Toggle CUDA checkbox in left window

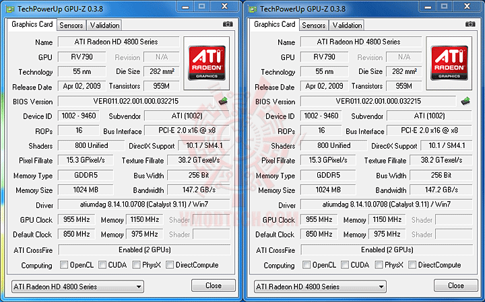click(x=102, y=264)
